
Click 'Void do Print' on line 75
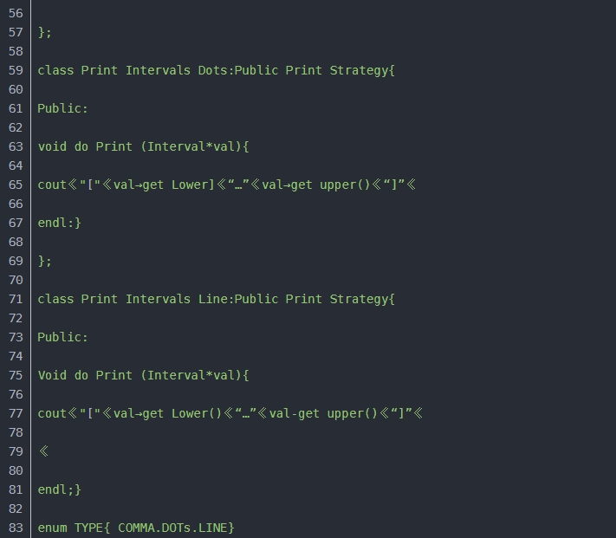pyautogui.click(x=143, y=375)
